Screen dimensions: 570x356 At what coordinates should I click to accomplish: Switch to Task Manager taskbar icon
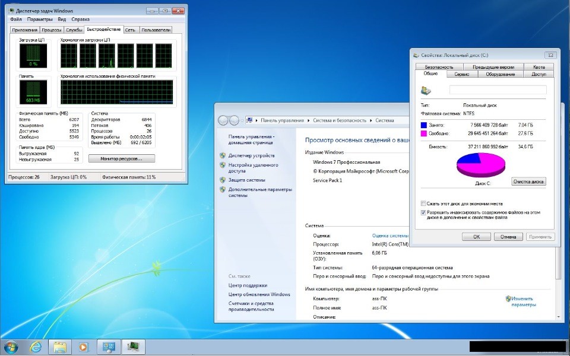coord(133,347)
